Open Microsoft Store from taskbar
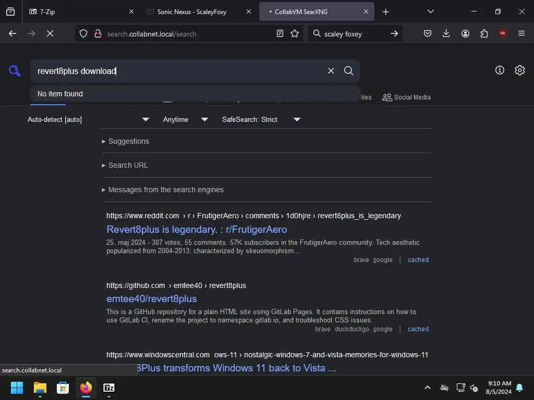Viewport: 534px width, 400px height. [x=63, y=387]
